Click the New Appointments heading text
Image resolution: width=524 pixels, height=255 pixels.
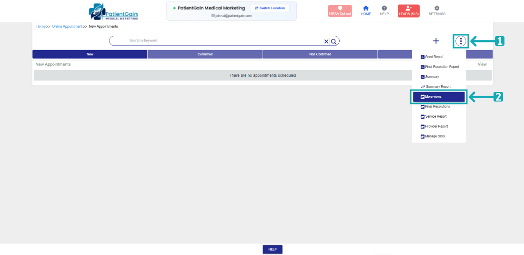click(53, 64)
